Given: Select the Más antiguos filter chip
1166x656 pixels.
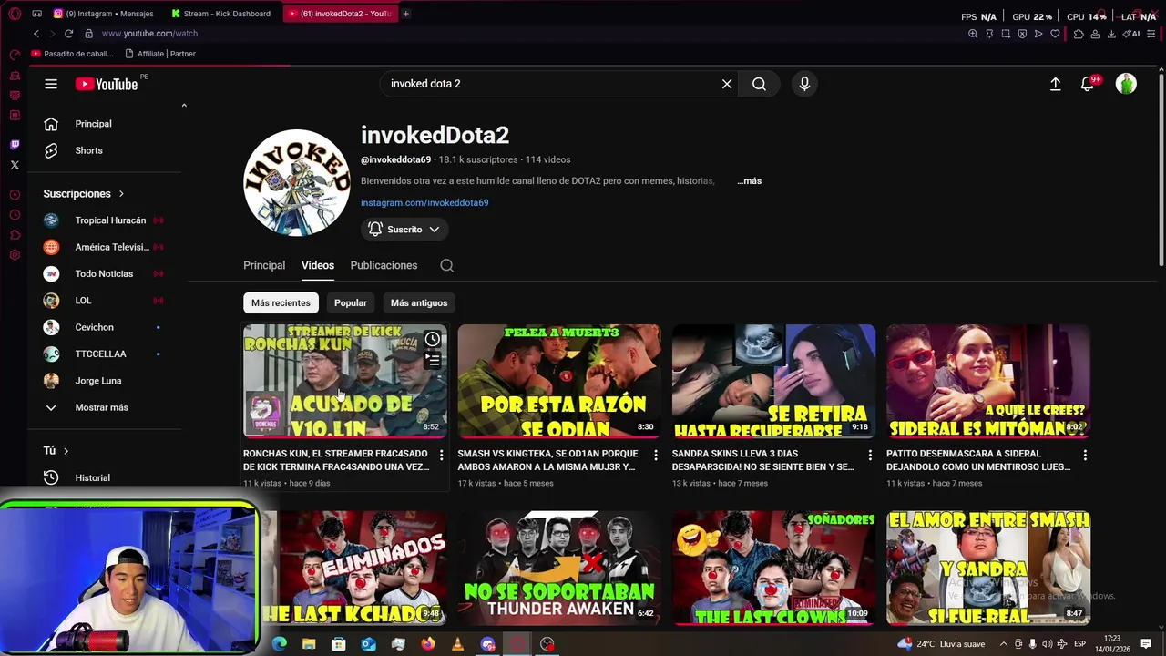Looking at the screenshot, I should click(x=419, y=302).
